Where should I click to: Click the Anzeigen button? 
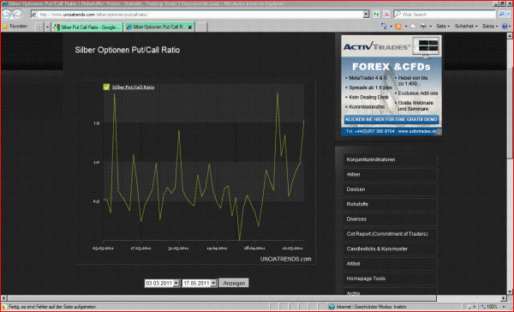pyautogui.click(x=234, y=283)
